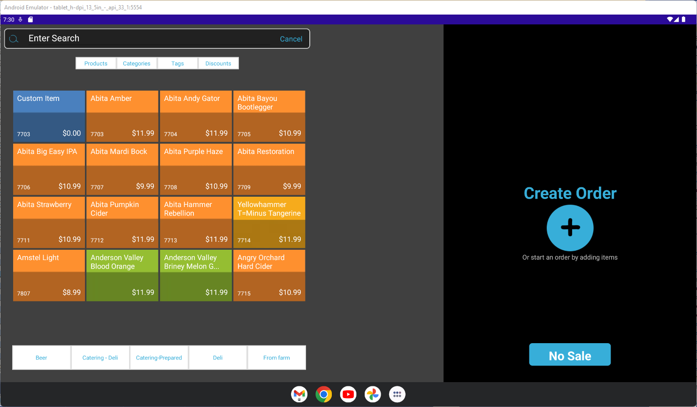
Task: Open the app drawer icon
Action: click(397, 394)
